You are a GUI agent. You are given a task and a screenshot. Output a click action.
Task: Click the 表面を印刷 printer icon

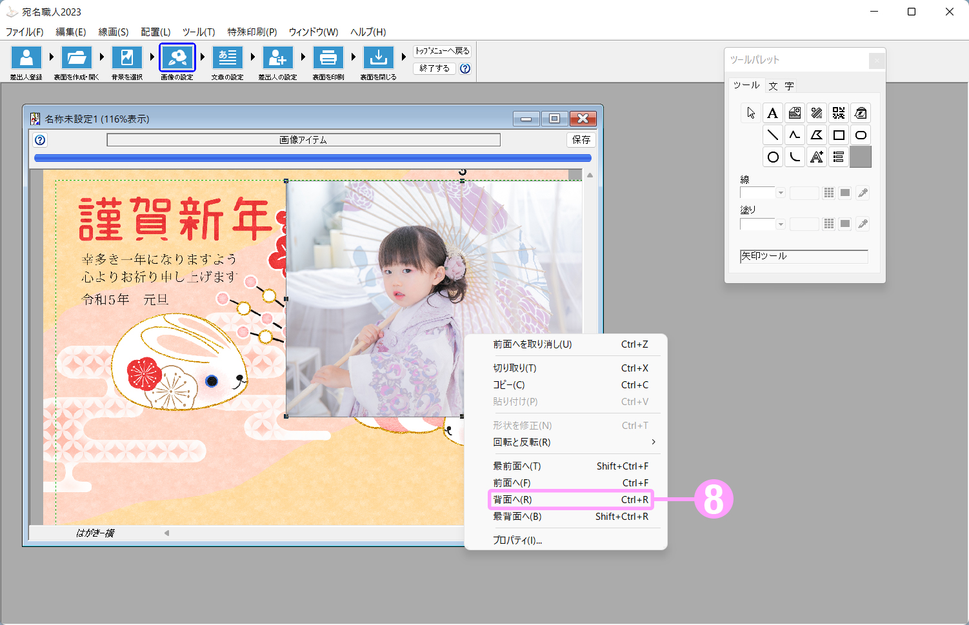(328, 58)
